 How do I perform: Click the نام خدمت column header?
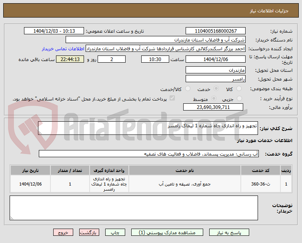coord(185,170)
